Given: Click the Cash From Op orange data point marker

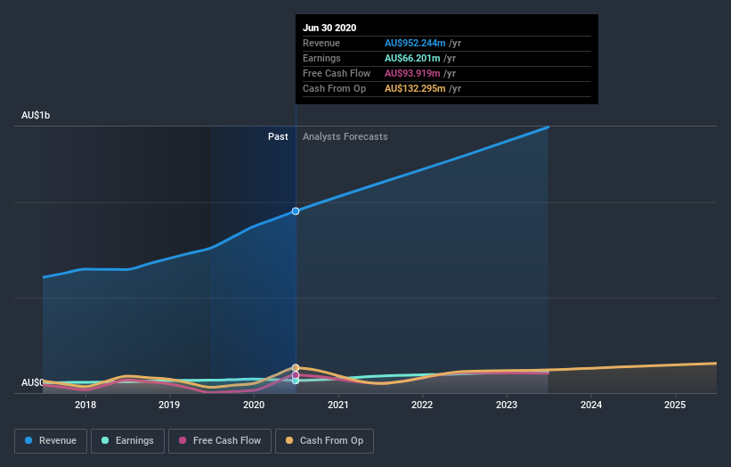Looking at the screenshot, I should [x=296, y=367].
